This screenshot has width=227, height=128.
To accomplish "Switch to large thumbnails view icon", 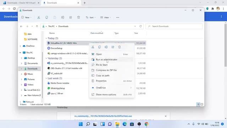I will tap(202, 104).
